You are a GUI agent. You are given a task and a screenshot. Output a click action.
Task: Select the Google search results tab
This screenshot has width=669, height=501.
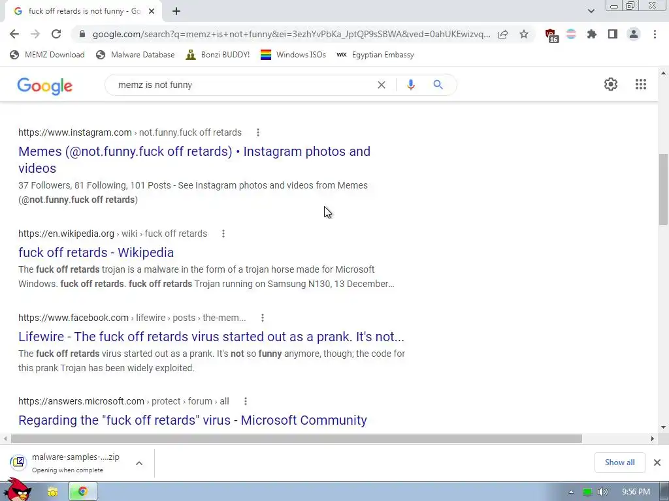tap(83, 11)
